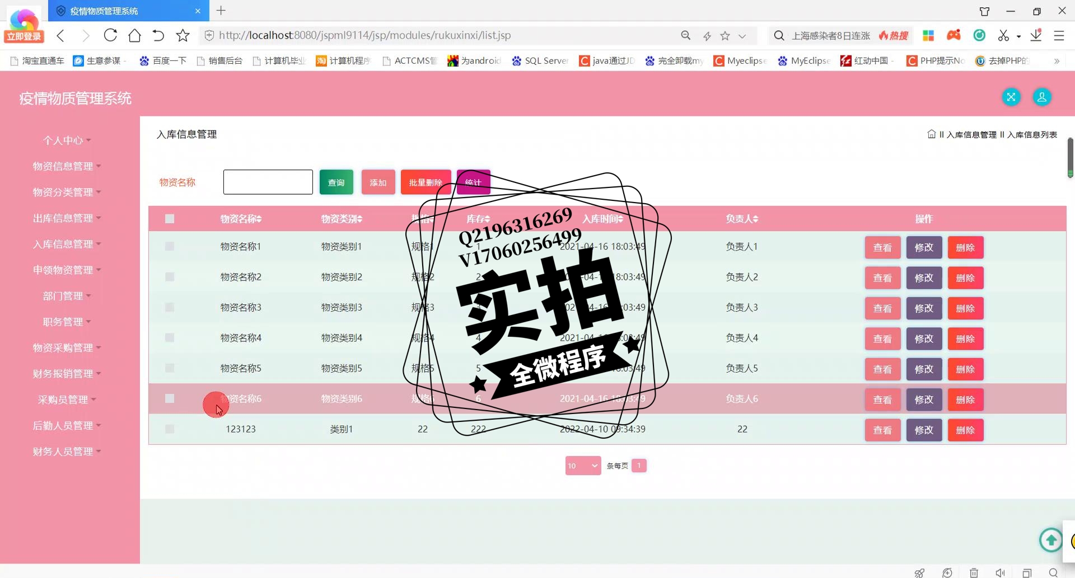Viewport: 1075px width, 578px height.
Task: Click the browser back arrow
Action: coord(60,36)
